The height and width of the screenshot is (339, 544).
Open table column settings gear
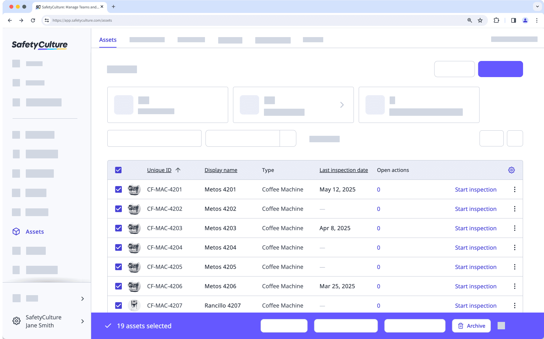pos(511,170)
